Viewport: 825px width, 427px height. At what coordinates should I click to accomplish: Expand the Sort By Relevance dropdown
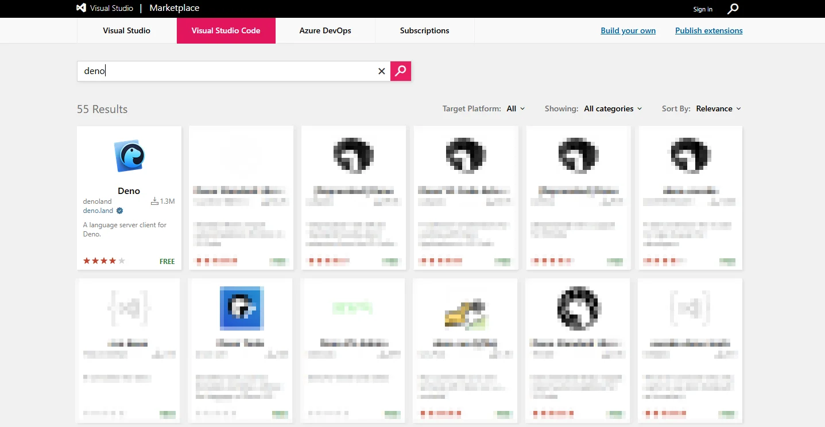(718, 108)
